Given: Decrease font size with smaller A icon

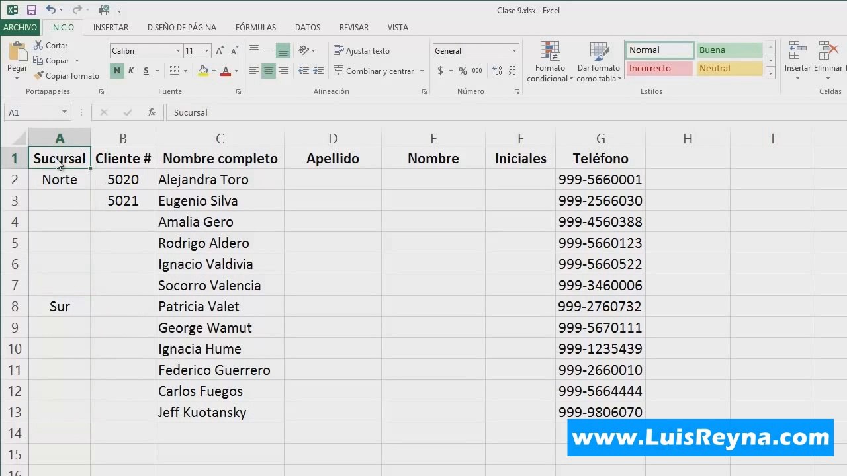Looking at the screenshot, I should pos(236,51).
